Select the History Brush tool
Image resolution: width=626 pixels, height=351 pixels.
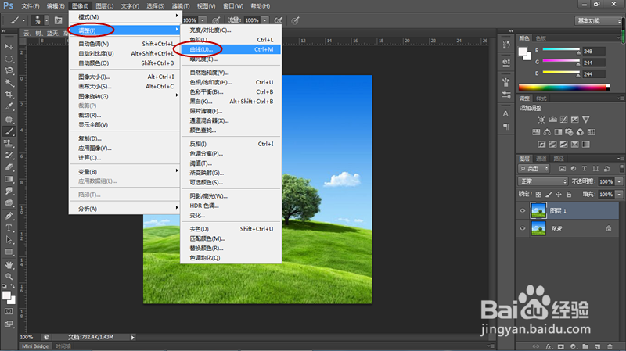(x=9, y=155)
